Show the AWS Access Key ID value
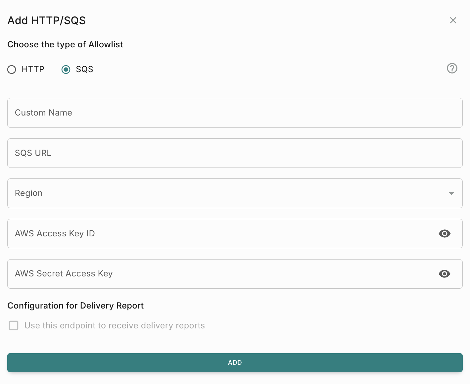Screen dimensions: 470x384 tap(444, 234)
